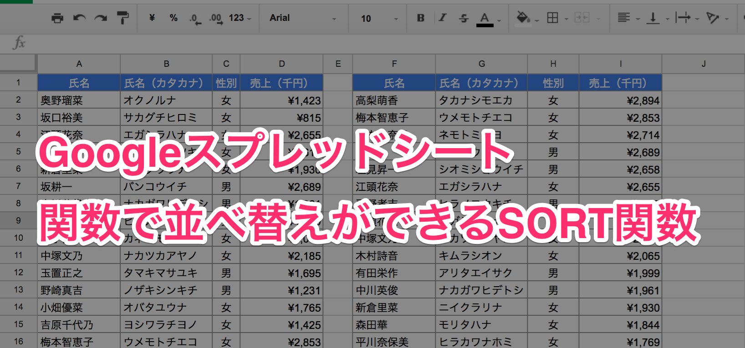
Task: Select row 12 header
Action: point(18,273)
